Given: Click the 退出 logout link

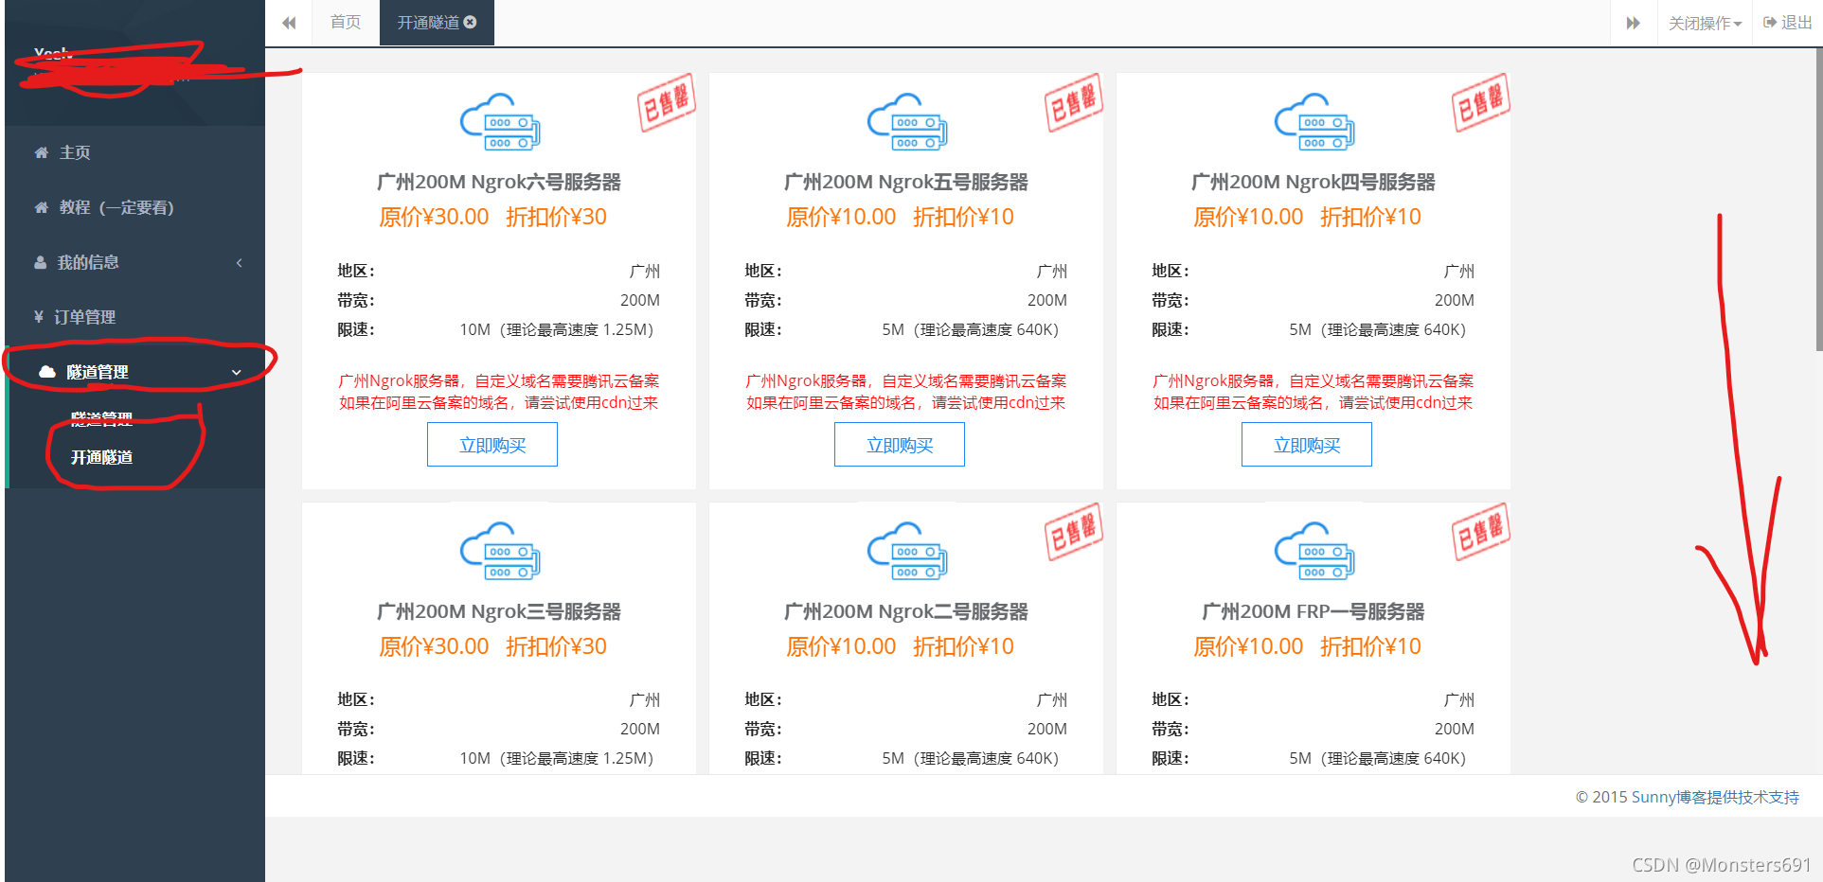Looking at the screenshot, I should point(1788,23).
